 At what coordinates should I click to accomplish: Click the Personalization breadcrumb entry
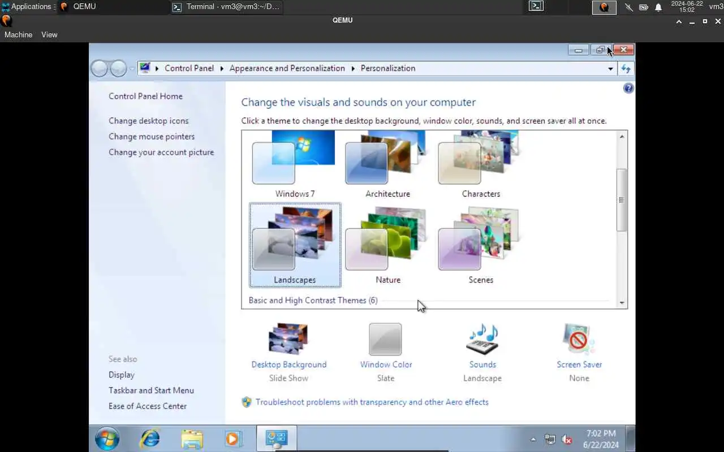388,68
